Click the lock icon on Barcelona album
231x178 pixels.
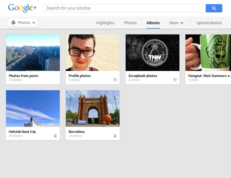point(115,136)
